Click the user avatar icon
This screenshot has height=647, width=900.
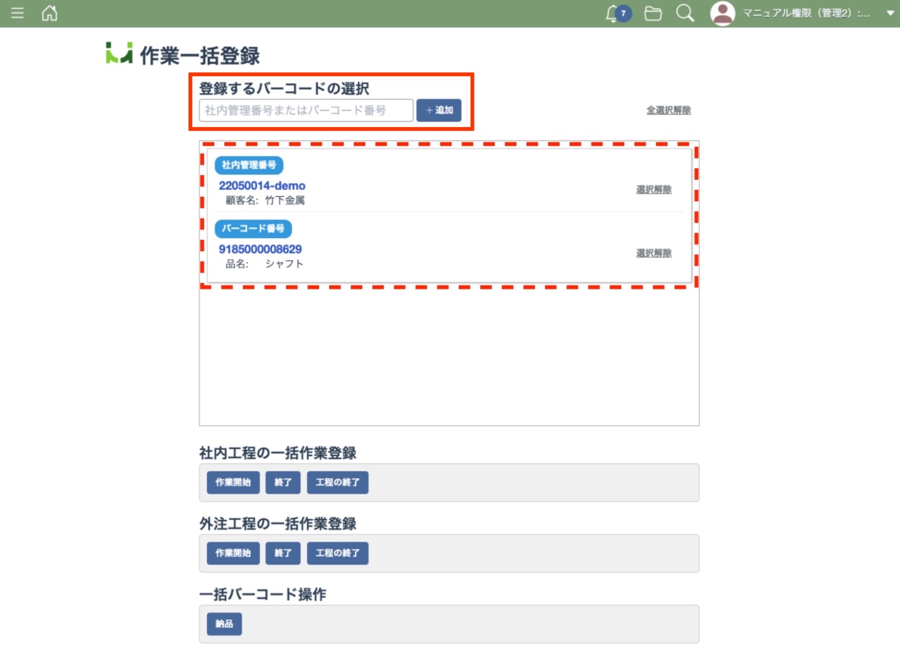(x=722, y=14)
